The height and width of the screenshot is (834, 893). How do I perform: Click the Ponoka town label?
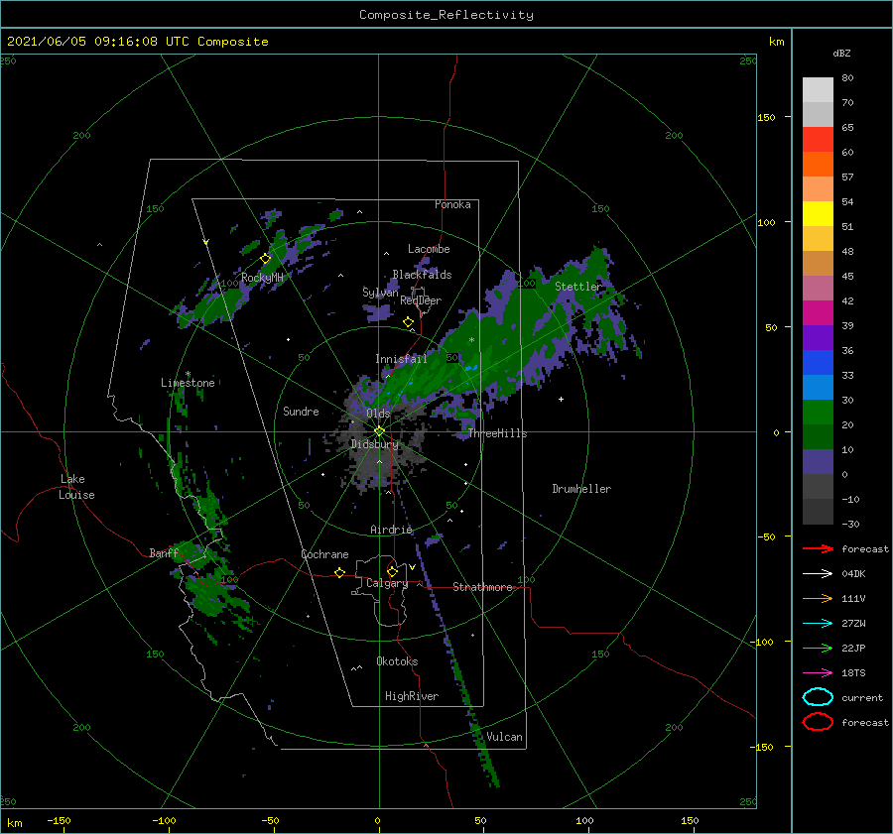[x=452, y=204]
